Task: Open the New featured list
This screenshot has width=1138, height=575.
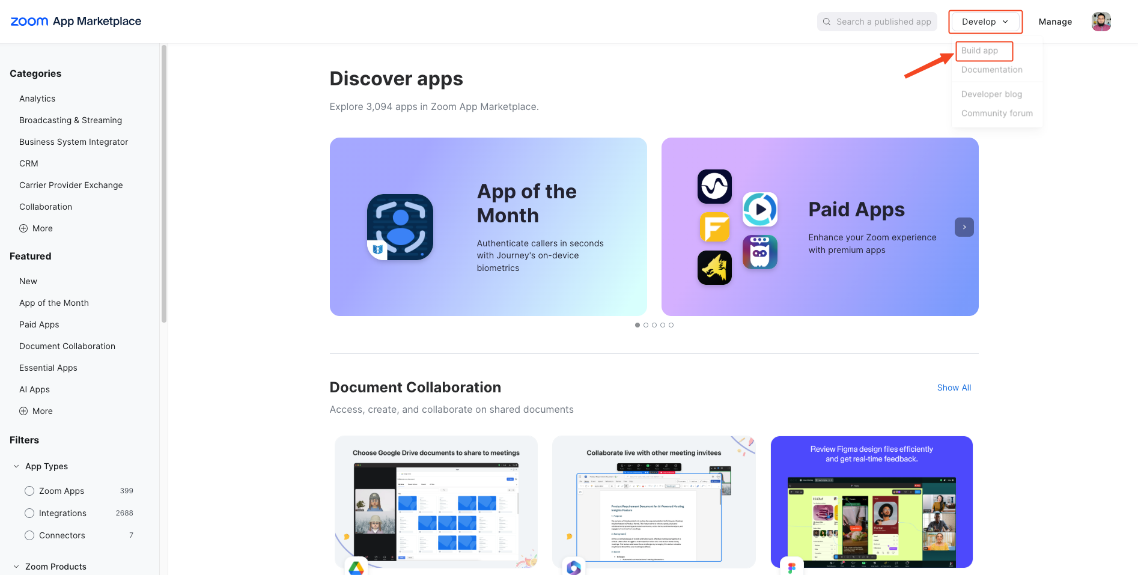Action: (x=28, y=281)
